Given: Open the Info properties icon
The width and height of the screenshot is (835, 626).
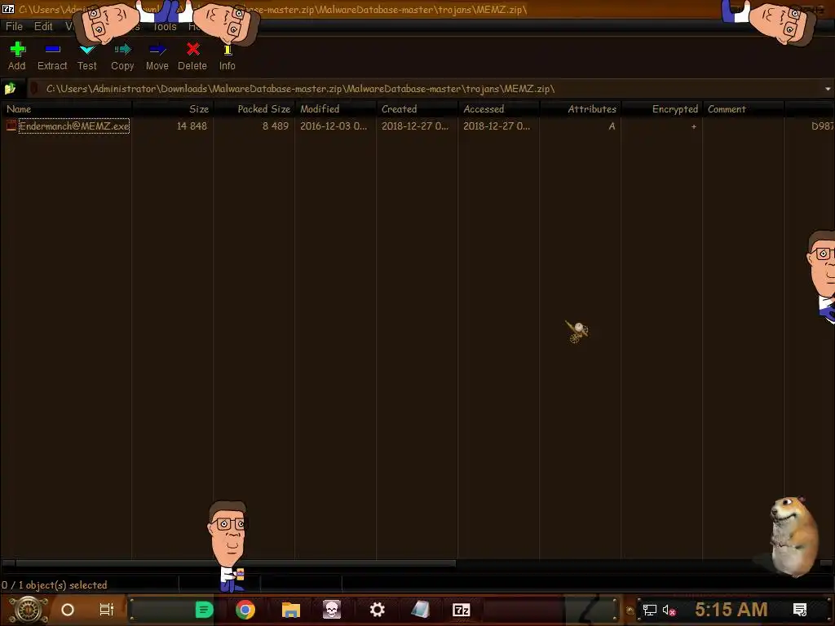Looking at the screenshot, I should point(228,50).
